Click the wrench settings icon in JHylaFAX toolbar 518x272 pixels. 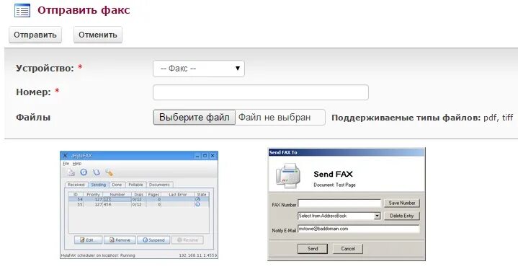(x=109, y=172)
